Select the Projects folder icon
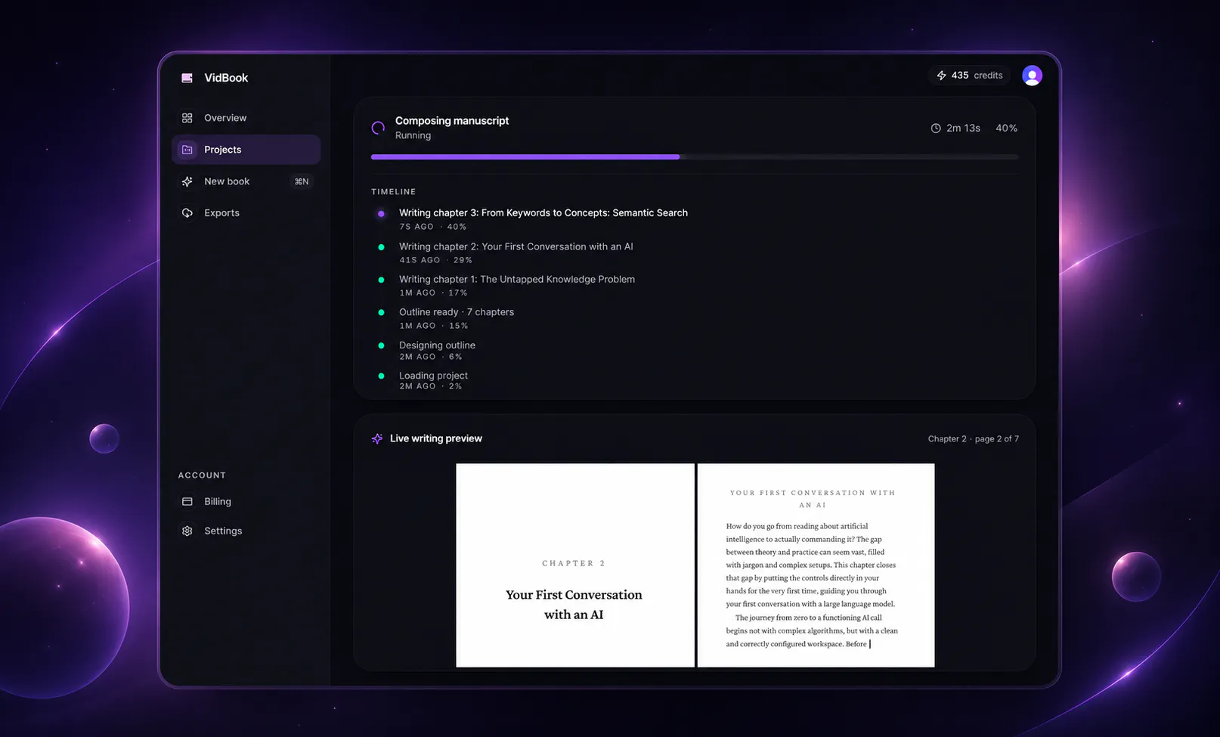The width and height of the screenshot is (1220, 737). pos(187,150)
